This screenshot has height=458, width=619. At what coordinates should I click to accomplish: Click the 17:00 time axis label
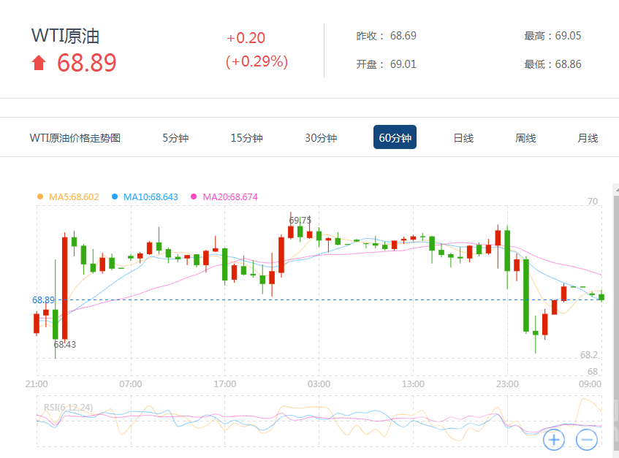pyautogui.click(x=225, y=383)
